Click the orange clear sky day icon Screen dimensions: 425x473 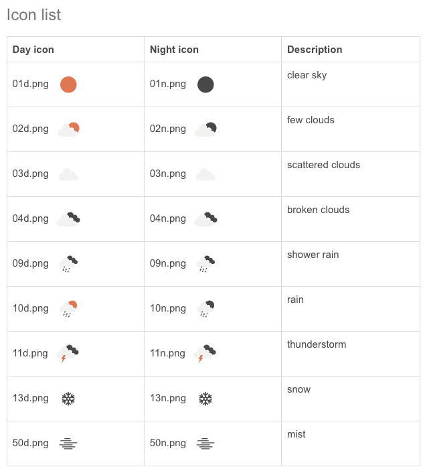click(68, 84)
